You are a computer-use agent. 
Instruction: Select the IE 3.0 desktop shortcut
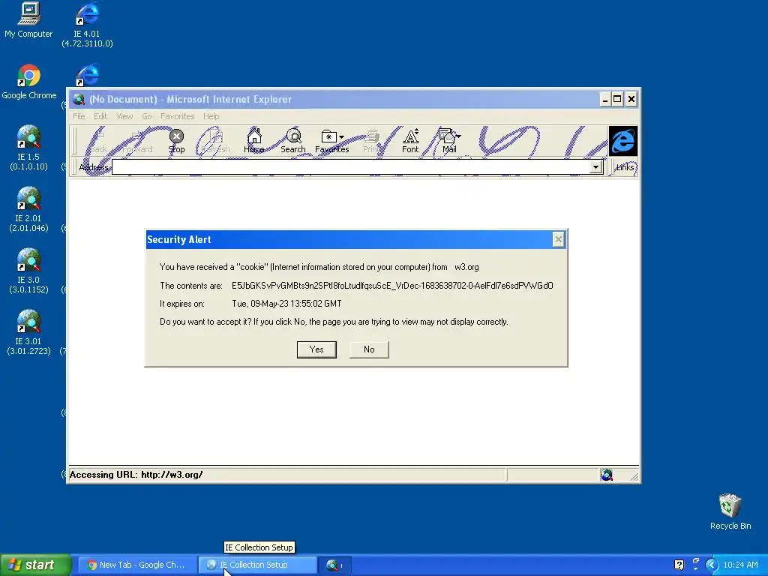tap(28, 271)
